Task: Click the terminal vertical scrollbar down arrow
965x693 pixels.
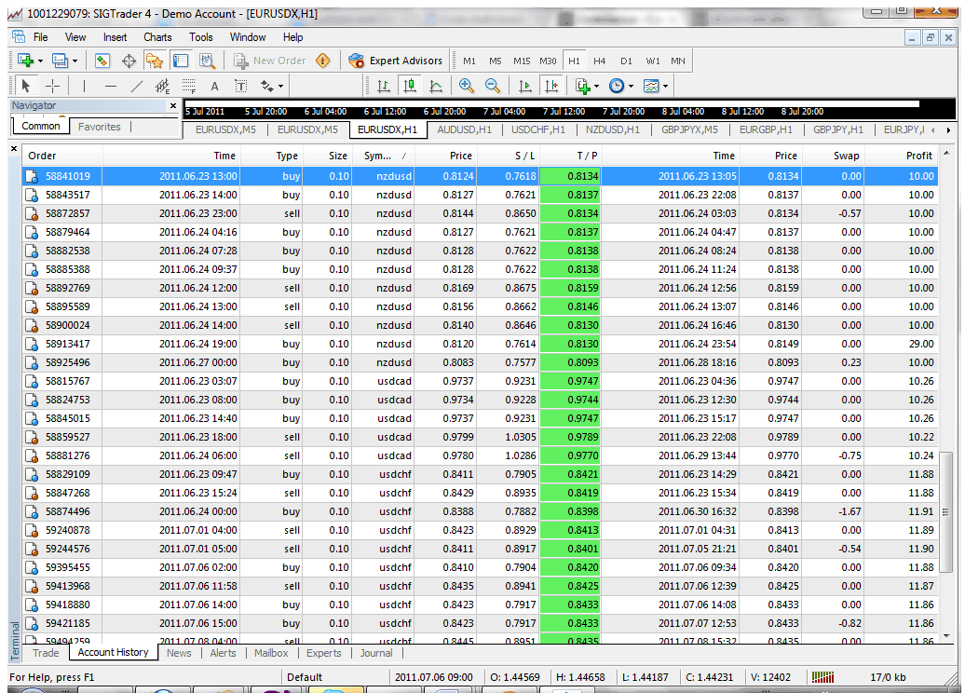Action: point(946,636)
